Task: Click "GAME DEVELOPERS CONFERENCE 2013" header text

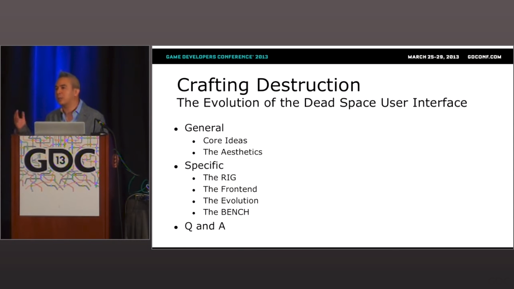Action: [x=217, y=57]
